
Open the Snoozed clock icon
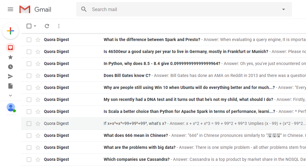(10, 67)
